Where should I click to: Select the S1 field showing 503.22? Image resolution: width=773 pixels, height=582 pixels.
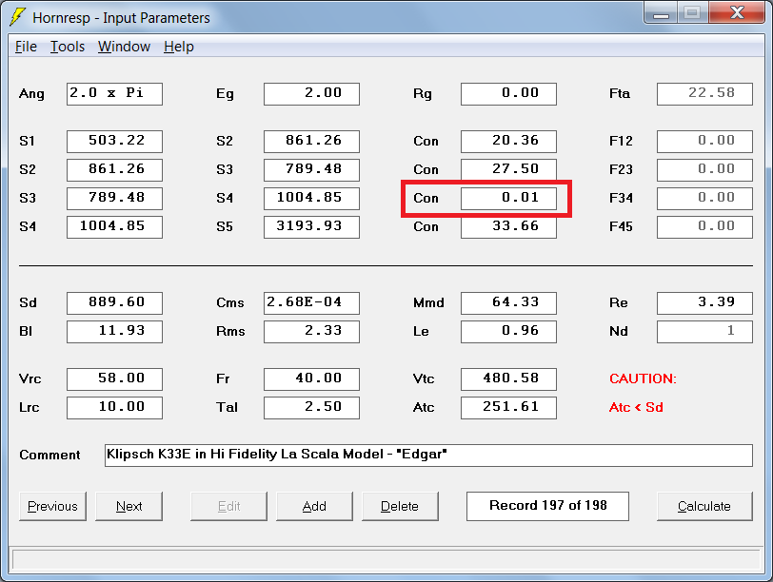tap(114, 142)
